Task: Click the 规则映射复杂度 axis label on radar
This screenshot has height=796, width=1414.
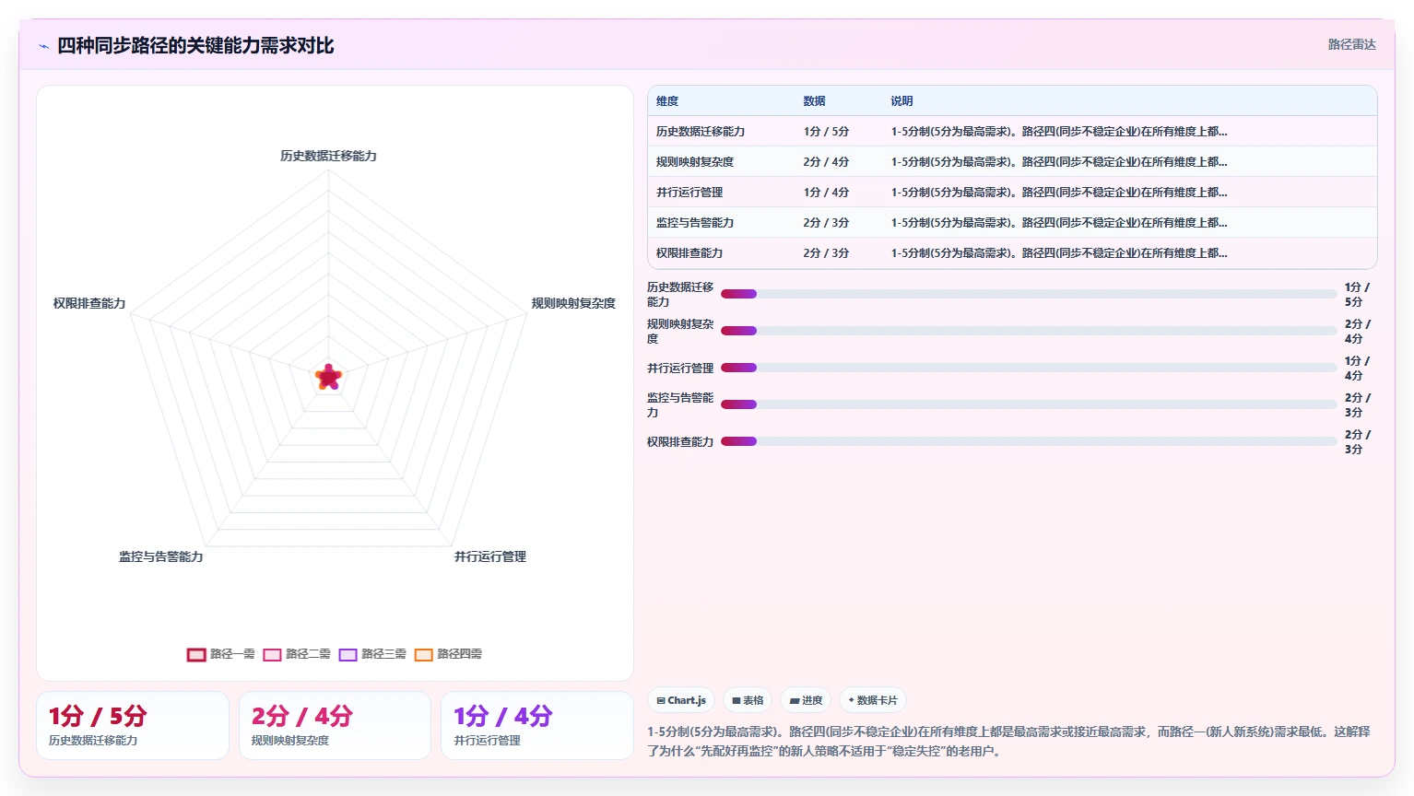Action: [x=573, y=304]
